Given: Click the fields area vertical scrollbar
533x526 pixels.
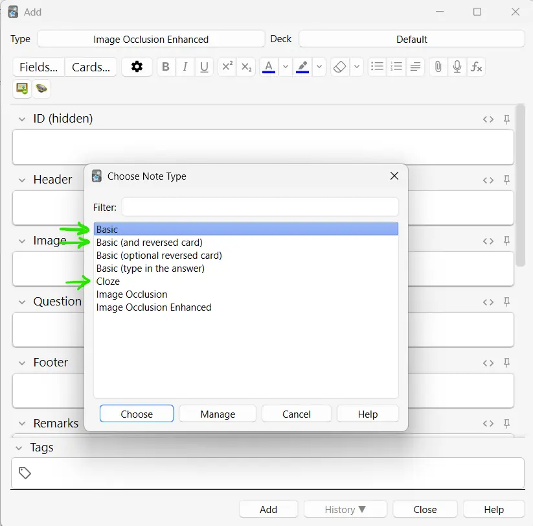Looking at the screenshot, I should (x=520, y=185).
